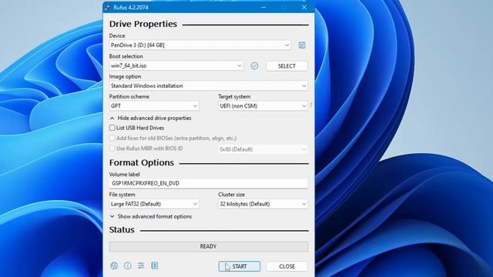Click the ISO checksum checkmark icon
The height and width of the screenshot is (277, 493).
click(x=254, y=65)
